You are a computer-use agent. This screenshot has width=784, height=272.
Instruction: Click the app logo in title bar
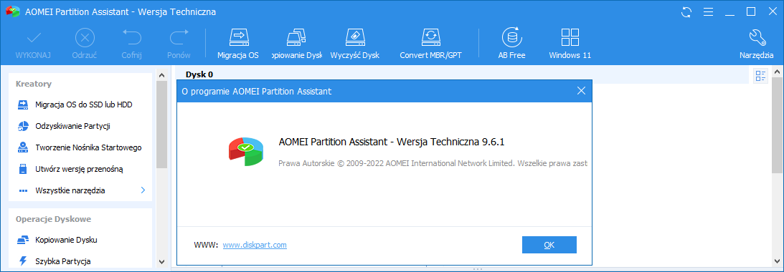[12, 12]
